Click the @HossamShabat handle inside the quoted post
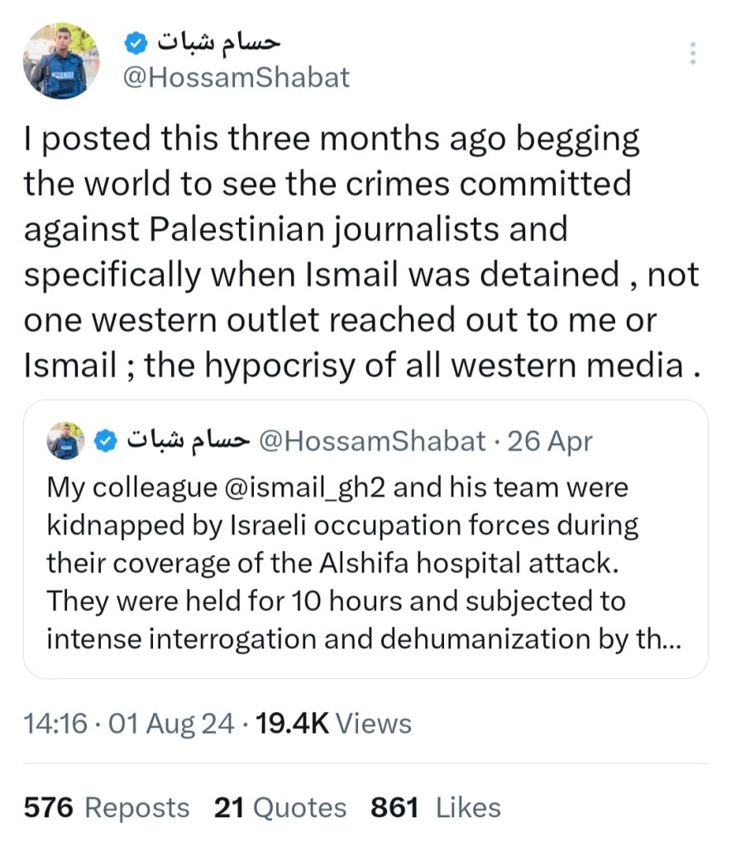731x847 pixels. pyautogui.click(x=372, y=441)
